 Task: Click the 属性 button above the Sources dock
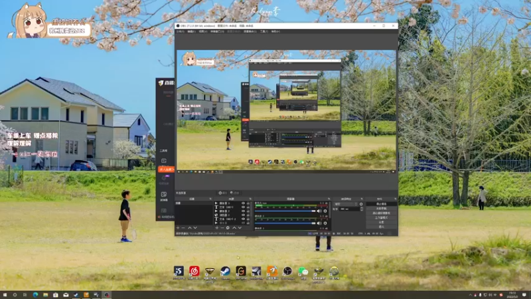tap(222, 193)
